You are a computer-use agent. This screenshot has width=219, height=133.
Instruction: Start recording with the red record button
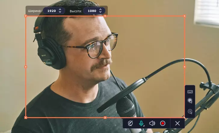click(x=163, y=123)
